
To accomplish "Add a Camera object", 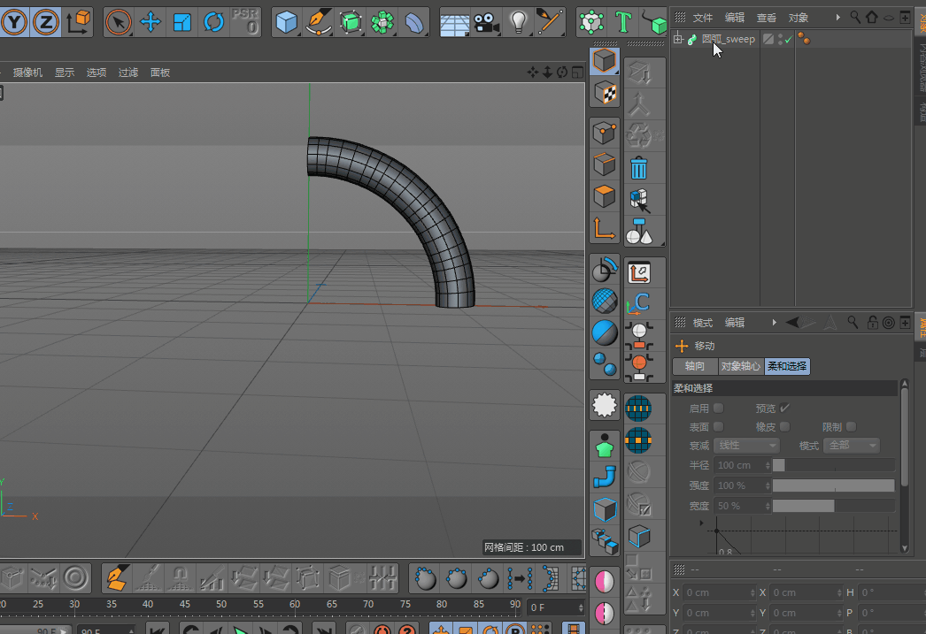I will [487, 22].
